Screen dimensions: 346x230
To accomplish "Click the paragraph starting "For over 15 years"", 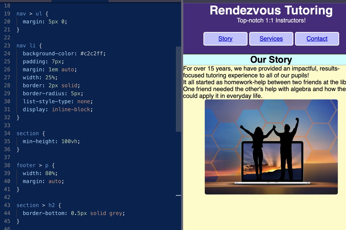I will [261, 72].
